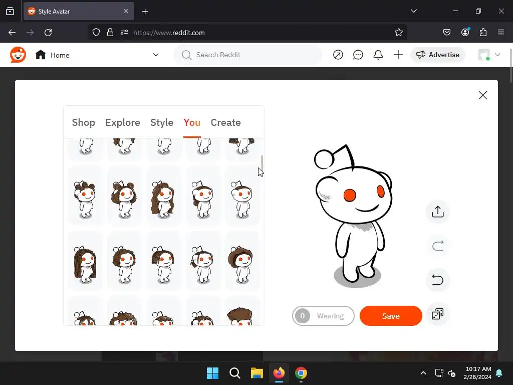Click the hairstyle list scrollbar
The height and width of the screenshot is (385, 513).
click(x=262, y=164)
